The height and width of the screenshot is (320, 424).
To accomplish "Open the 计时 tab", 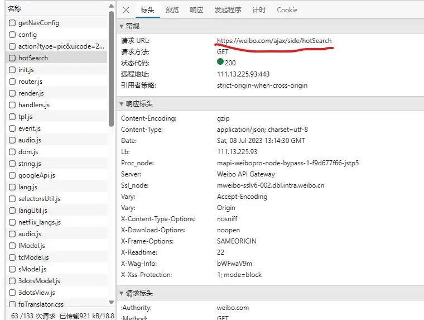I will click(259, 10).
